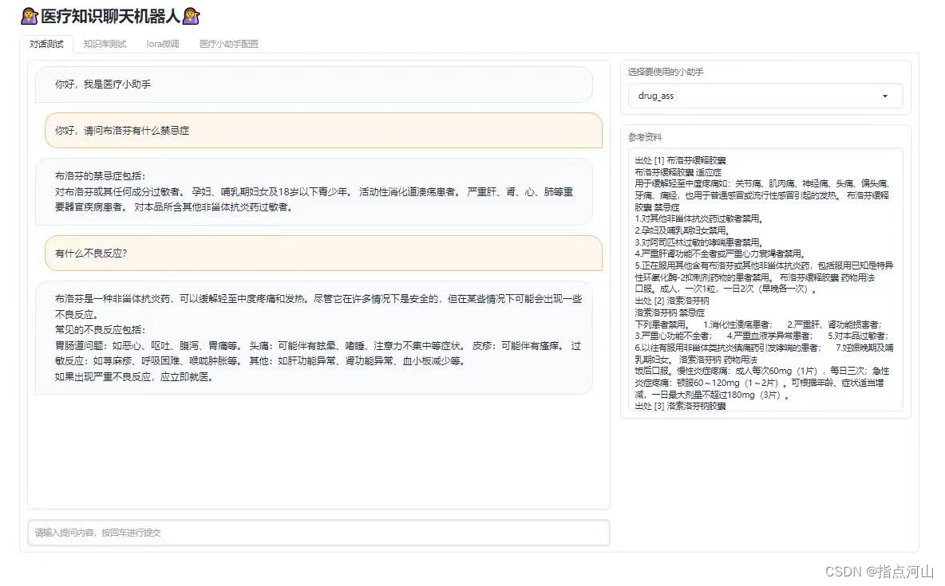This screenshot has height=586, width=945.
Task: Switch to the 医疗小助手配置 tab
Action: pos(228,45)
